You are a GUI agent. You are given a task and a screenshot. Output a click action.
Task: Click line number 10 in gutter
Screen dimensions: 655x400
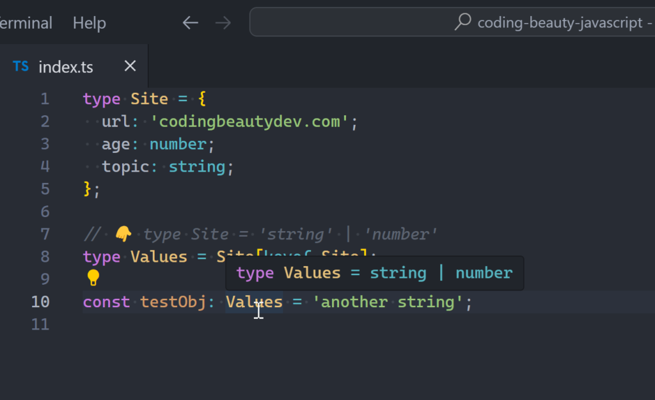[x=40, y=302]
